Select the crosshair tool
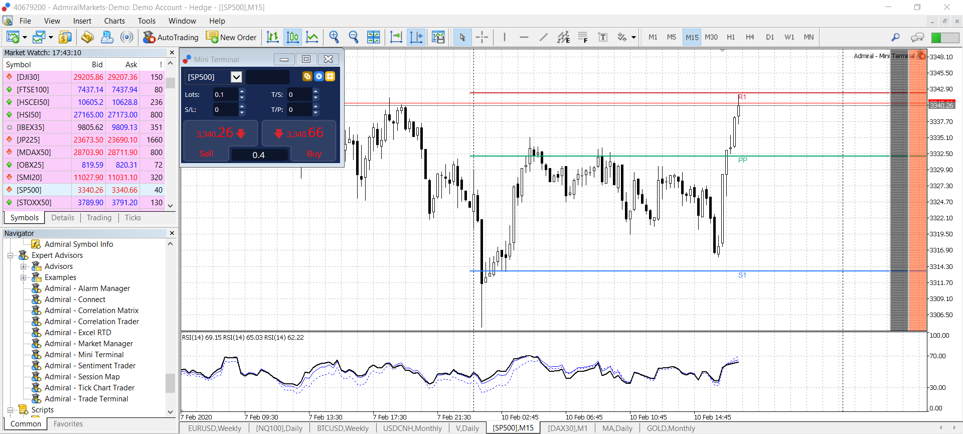 point(482,37)
